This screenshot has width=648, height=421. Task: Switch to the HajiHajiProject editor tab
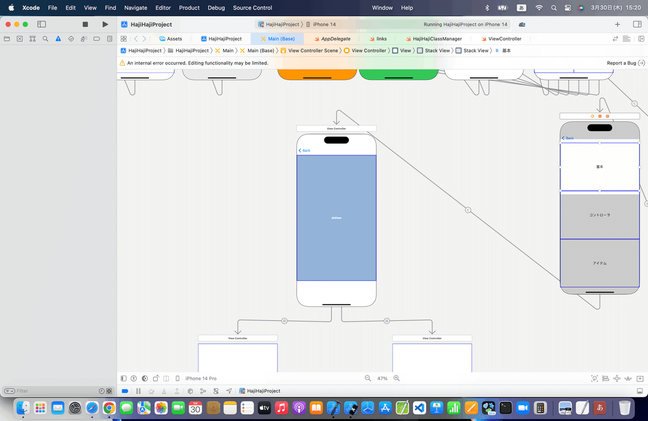pos(221,39)
